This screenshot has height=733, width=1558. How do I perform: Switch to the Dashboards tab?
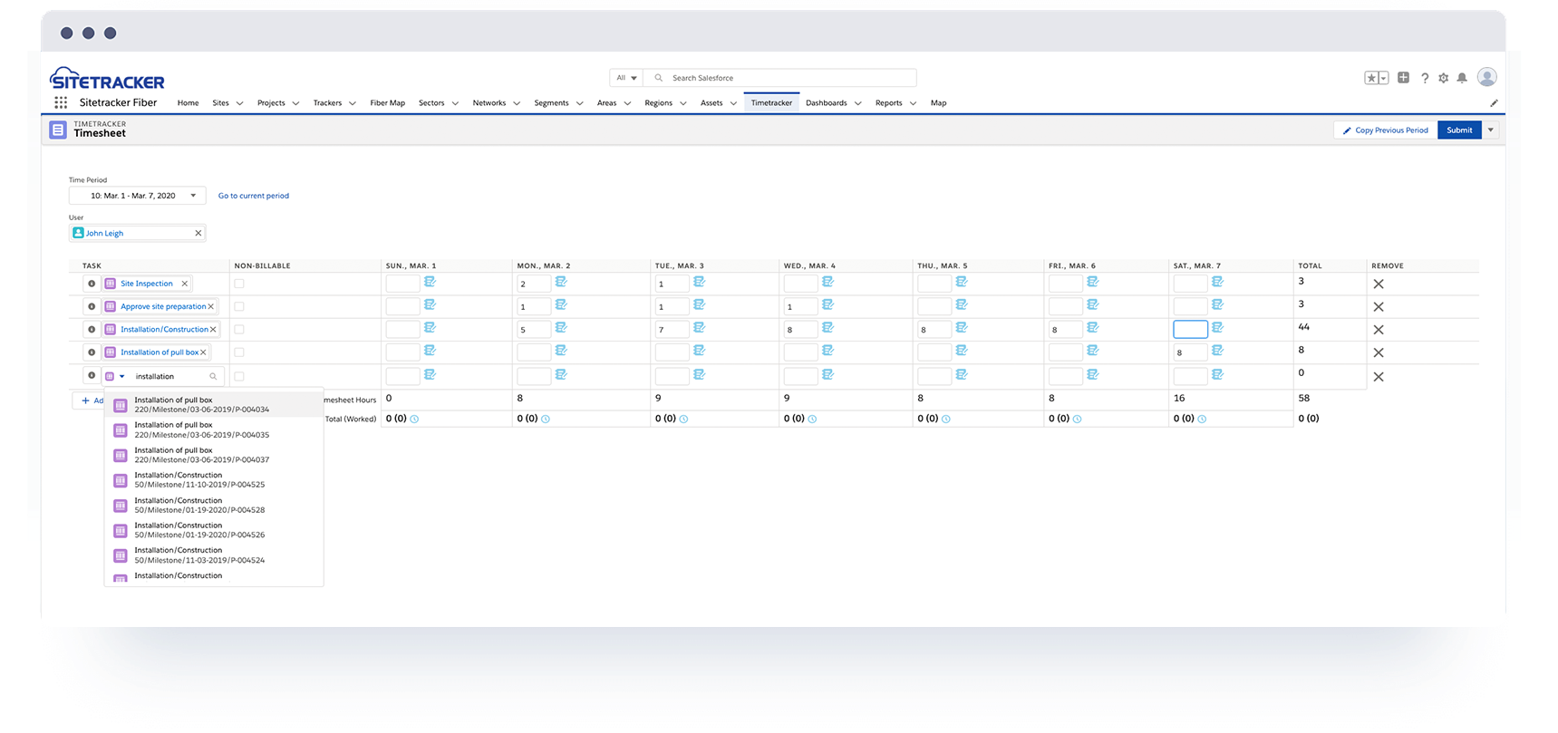pyautogui.click(x=826, y=103)
